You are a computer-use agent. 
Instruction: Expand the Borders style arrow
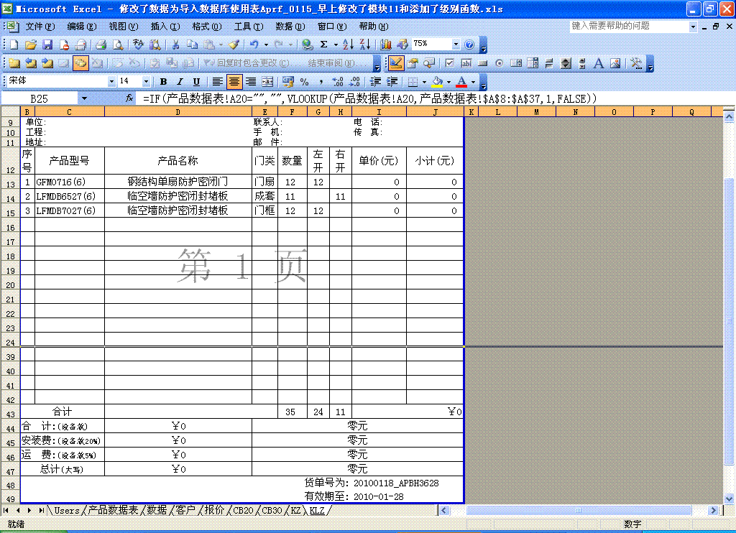click(x=424, y=82)
